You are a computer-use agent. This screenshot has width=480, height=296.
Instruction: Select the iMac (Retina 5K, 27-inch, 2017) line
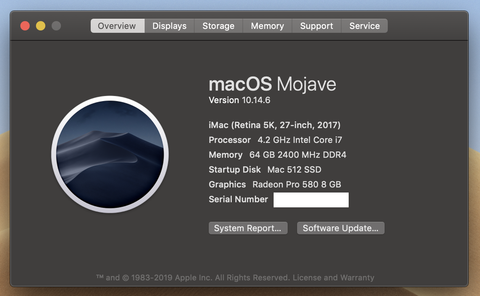point(274,125)
